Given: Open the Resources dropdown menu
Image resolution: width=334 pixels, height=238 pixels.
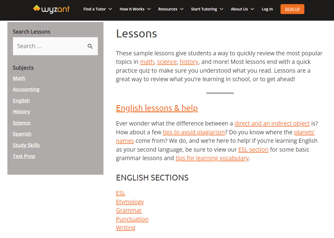Looking at the screenshot, I should [171, 9].
